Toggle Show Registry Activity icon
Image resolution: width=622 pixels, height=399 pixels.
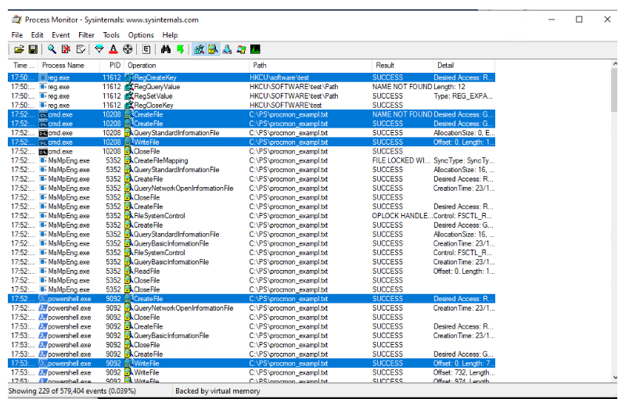199,49
